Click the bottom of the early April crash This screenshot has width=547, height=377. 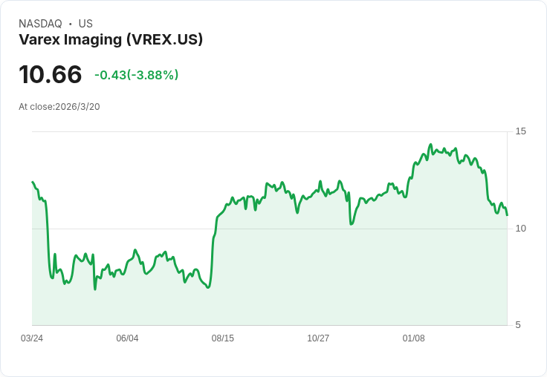pos(52,278)
